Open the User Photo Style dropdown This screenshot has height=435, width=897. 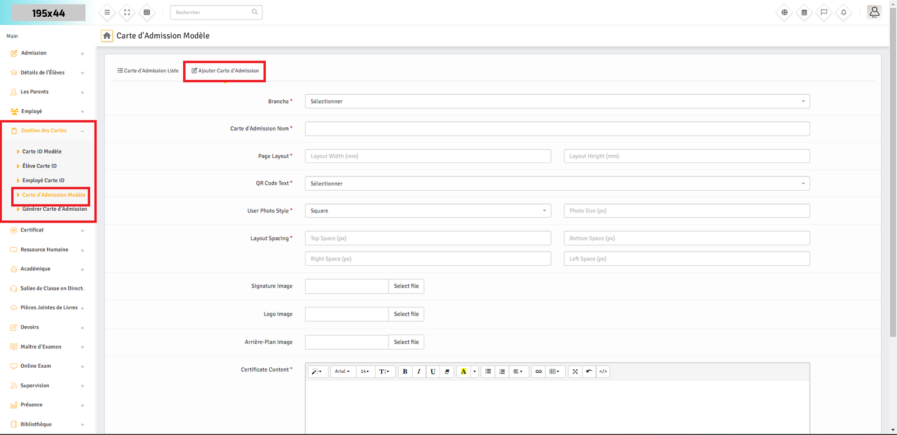pyautogui.click(x=427, y=211)
